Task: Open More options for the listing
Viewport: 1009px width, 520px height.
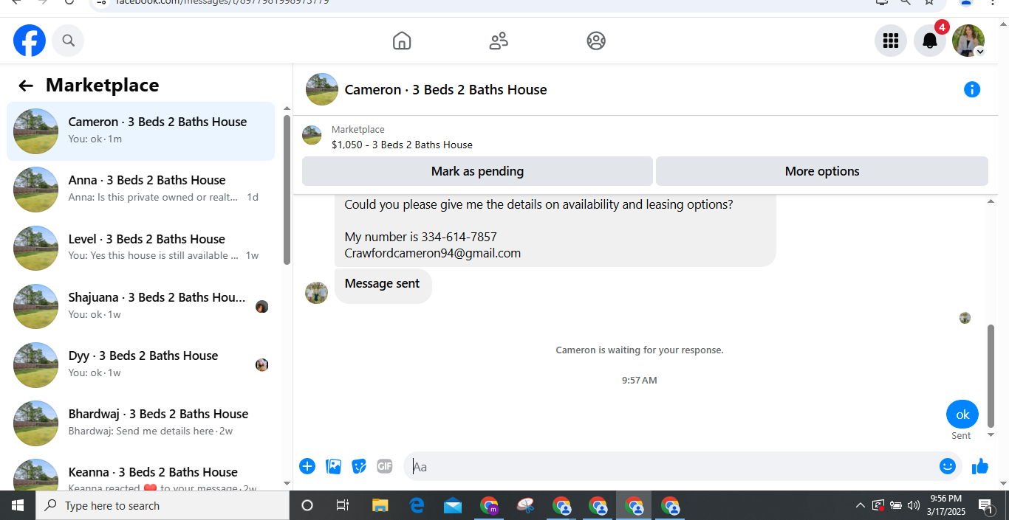Action: click(x=822, y=171)
